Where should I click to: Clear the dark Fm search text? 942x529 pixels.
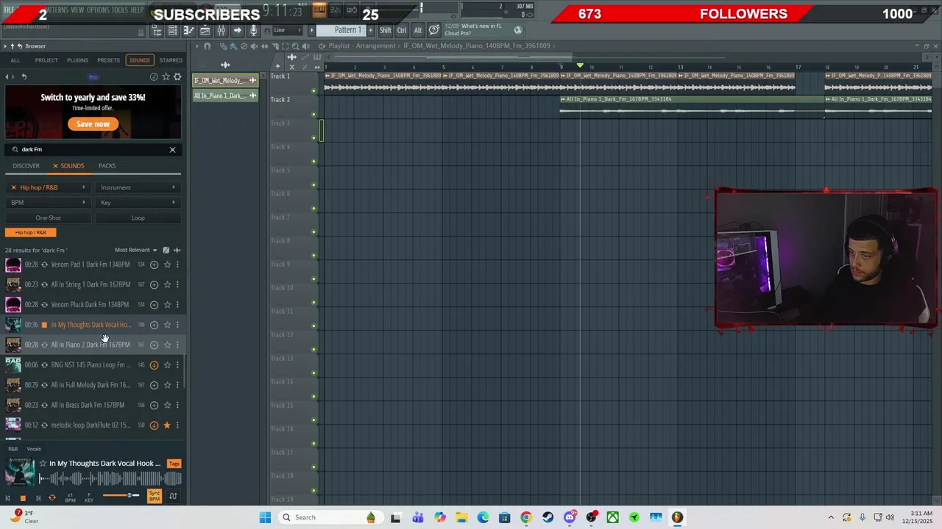click(x=172, y=150)
